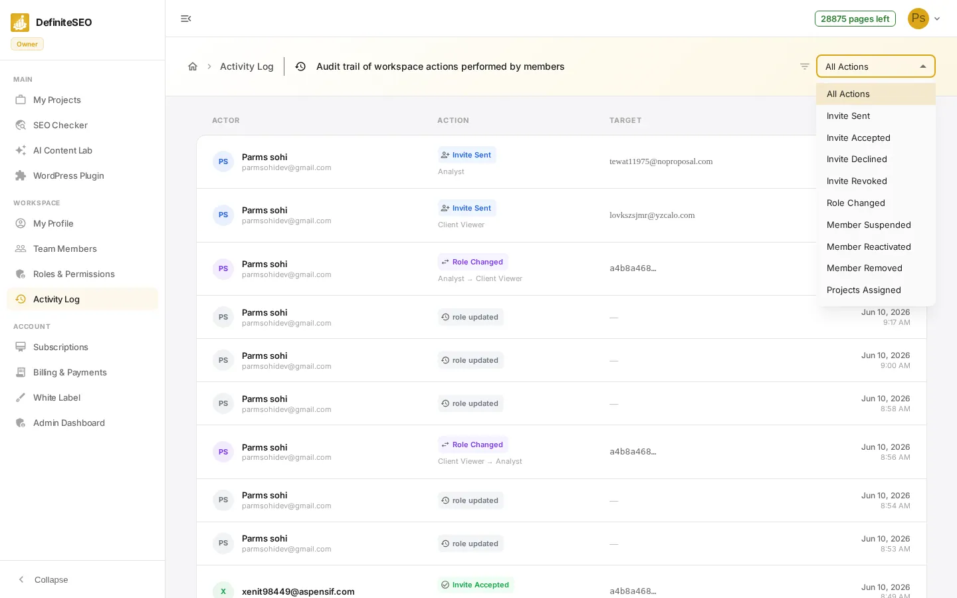Click the Subscriptions icon
This screenshot has height=598, width=957.
pos(21,347)
